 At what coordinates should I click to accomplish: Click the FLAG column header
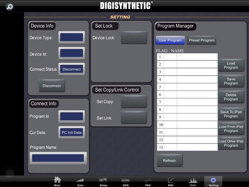coord(162,51)
